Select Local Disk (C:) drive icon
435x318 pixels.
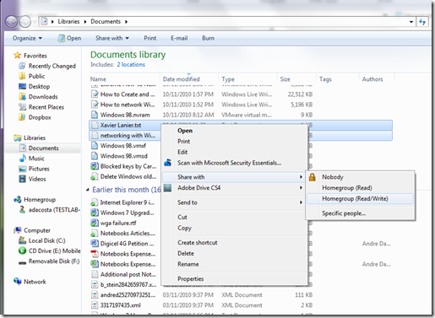point(22,240)
